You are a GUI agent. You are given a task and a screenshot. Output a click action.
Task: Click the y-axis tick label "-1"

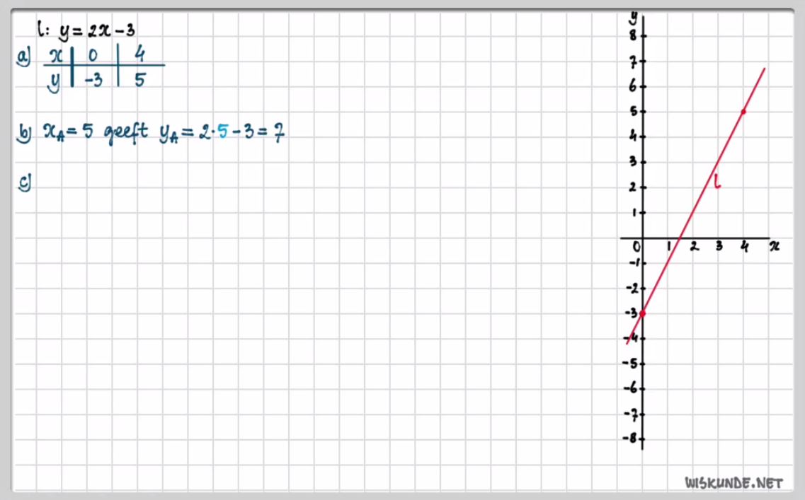tap(634, 263)
